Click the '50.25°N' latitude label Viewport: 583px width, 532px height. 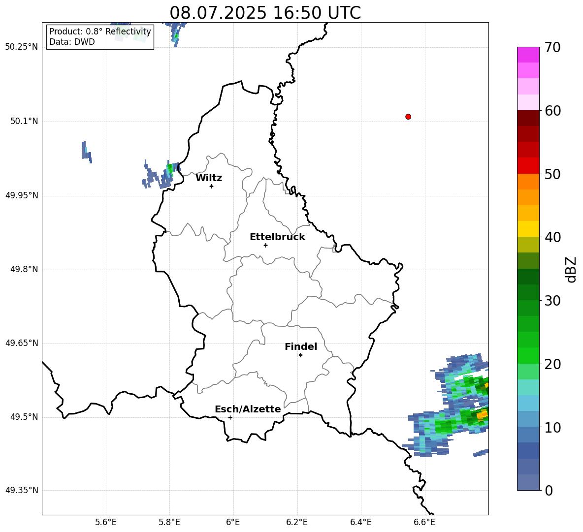click(x=22, y=47)
